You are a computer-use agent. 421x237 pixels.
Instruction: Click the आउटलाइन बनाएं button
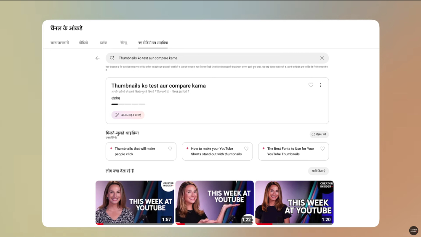click(x=128, y=115)
